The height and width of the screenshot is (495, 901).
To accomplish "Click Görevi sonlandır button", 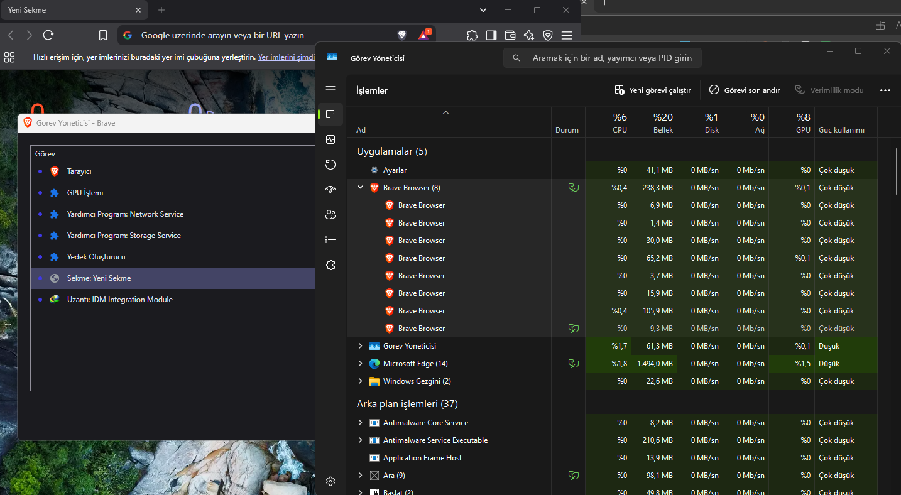I will click(745, 90).
